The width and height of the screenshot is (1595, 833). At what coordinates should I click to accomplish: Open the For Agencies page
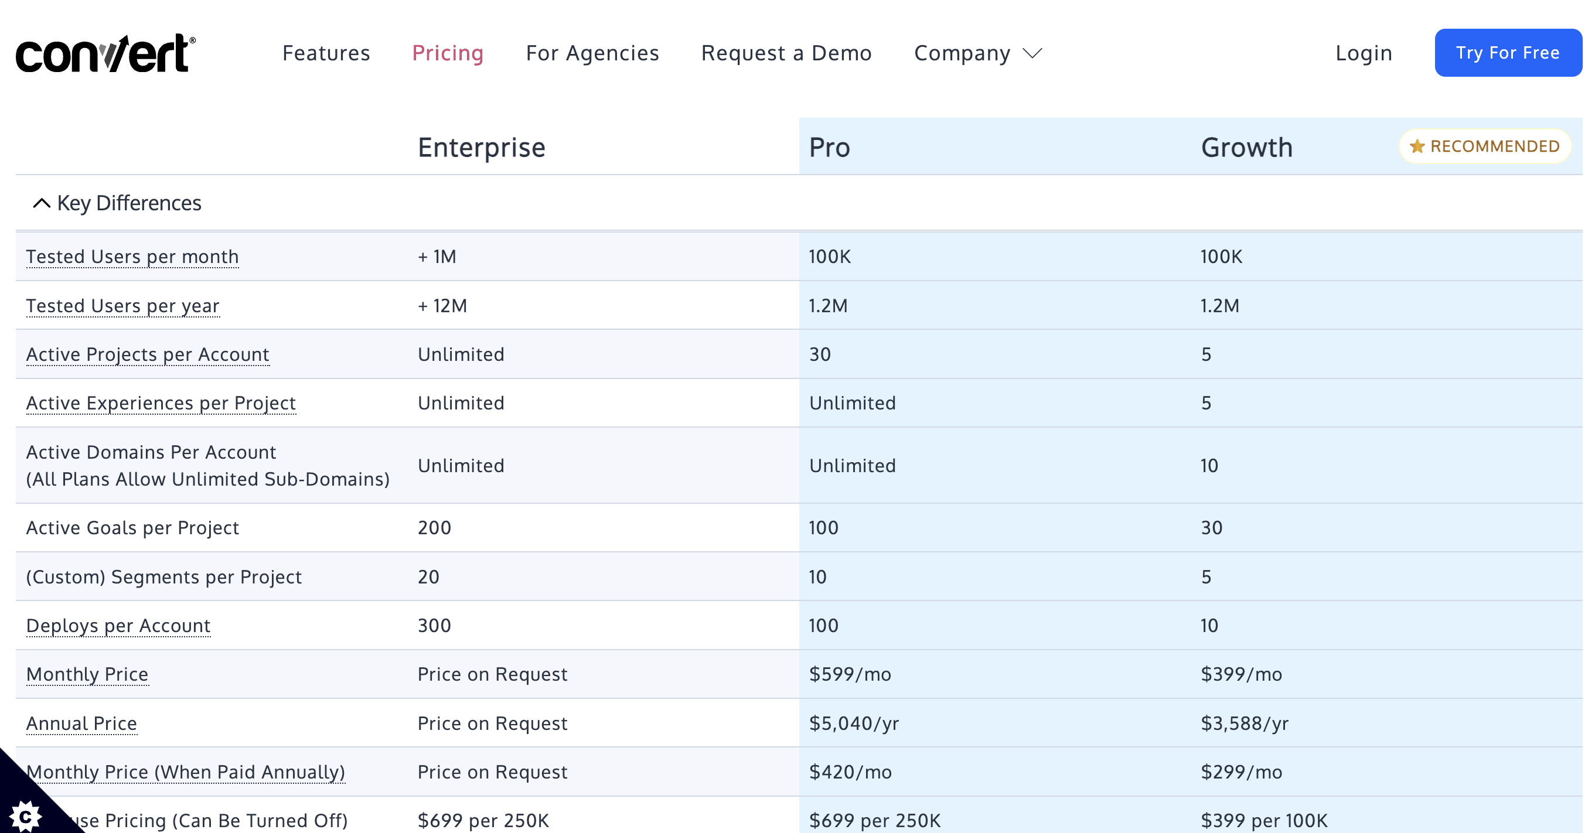coord(592,53)
